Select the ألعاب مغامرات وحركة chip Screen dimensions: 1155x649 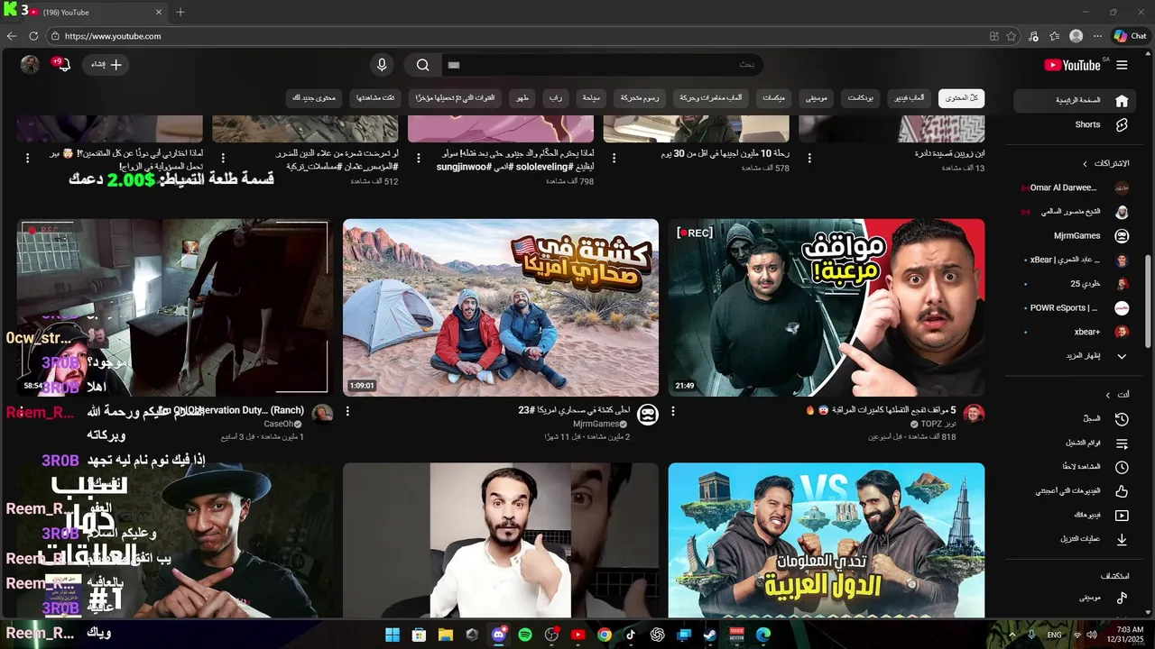[711, 97]
